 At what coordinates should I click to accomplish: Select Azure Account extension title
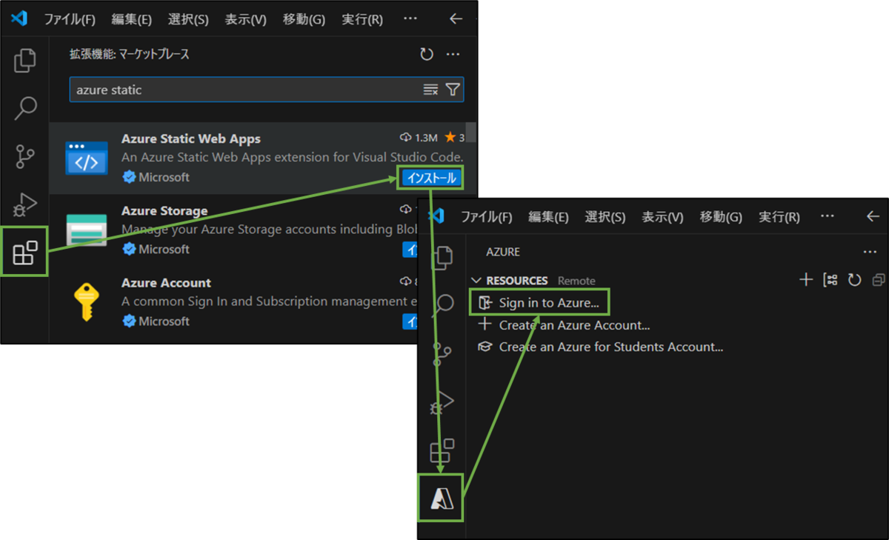click(166, 283)
